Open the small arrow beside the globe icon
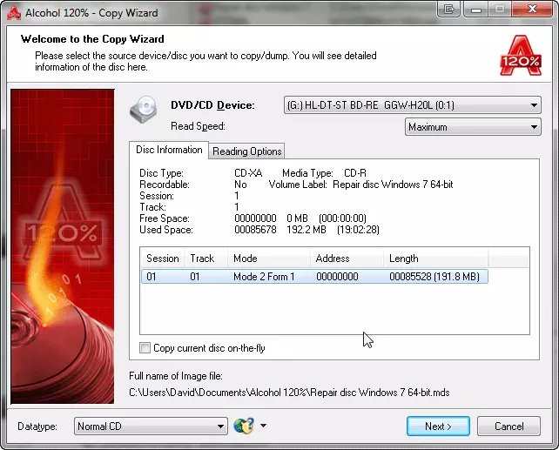This screenshot has height=450, width=559. [x=263, y=426]
